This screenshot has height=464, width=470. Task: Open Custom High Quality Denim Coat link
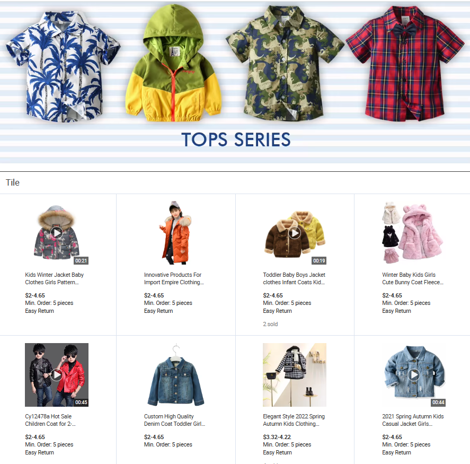coord(174,420)
